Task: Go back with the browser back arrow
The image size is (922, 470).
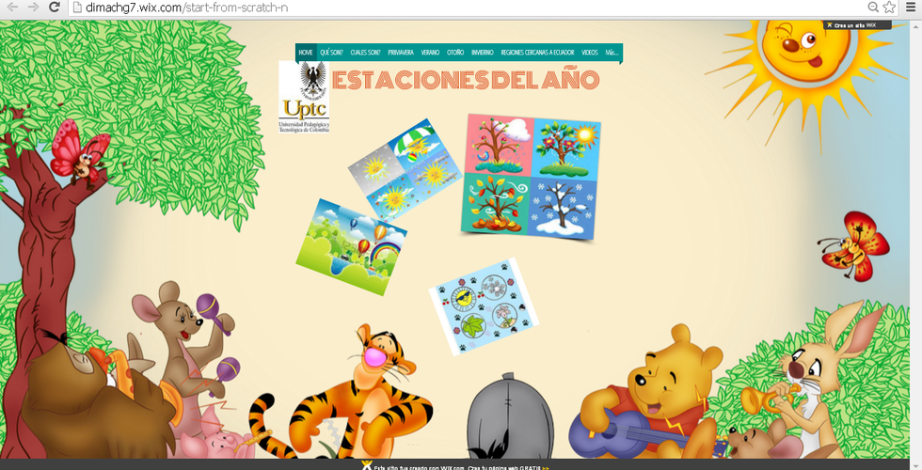Action: [x=13, y=8]
